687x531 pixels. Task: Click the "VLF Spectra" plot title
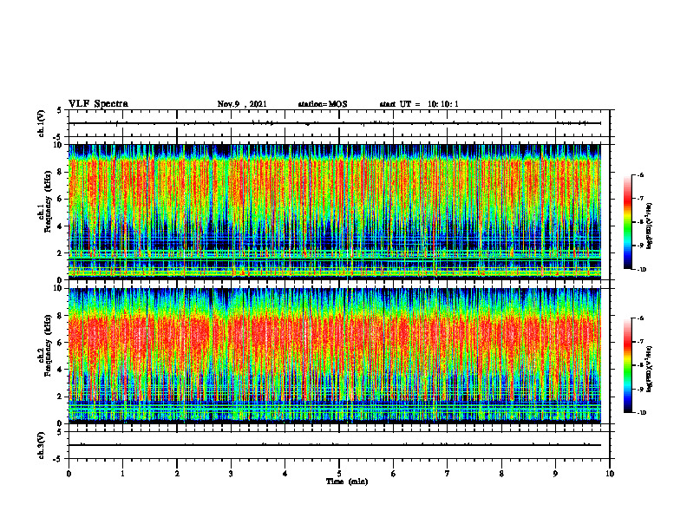98,104
